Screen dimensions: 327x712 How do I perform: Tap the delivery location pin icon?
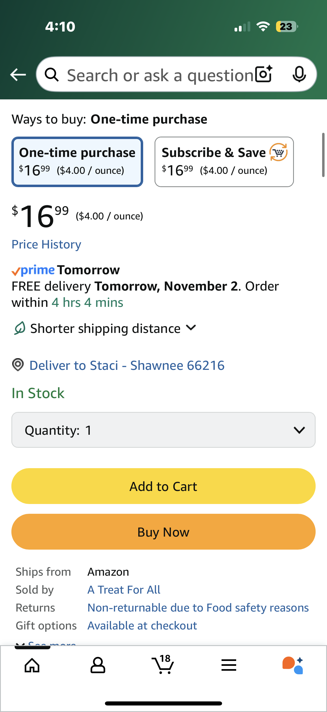(x=18, y=365)
